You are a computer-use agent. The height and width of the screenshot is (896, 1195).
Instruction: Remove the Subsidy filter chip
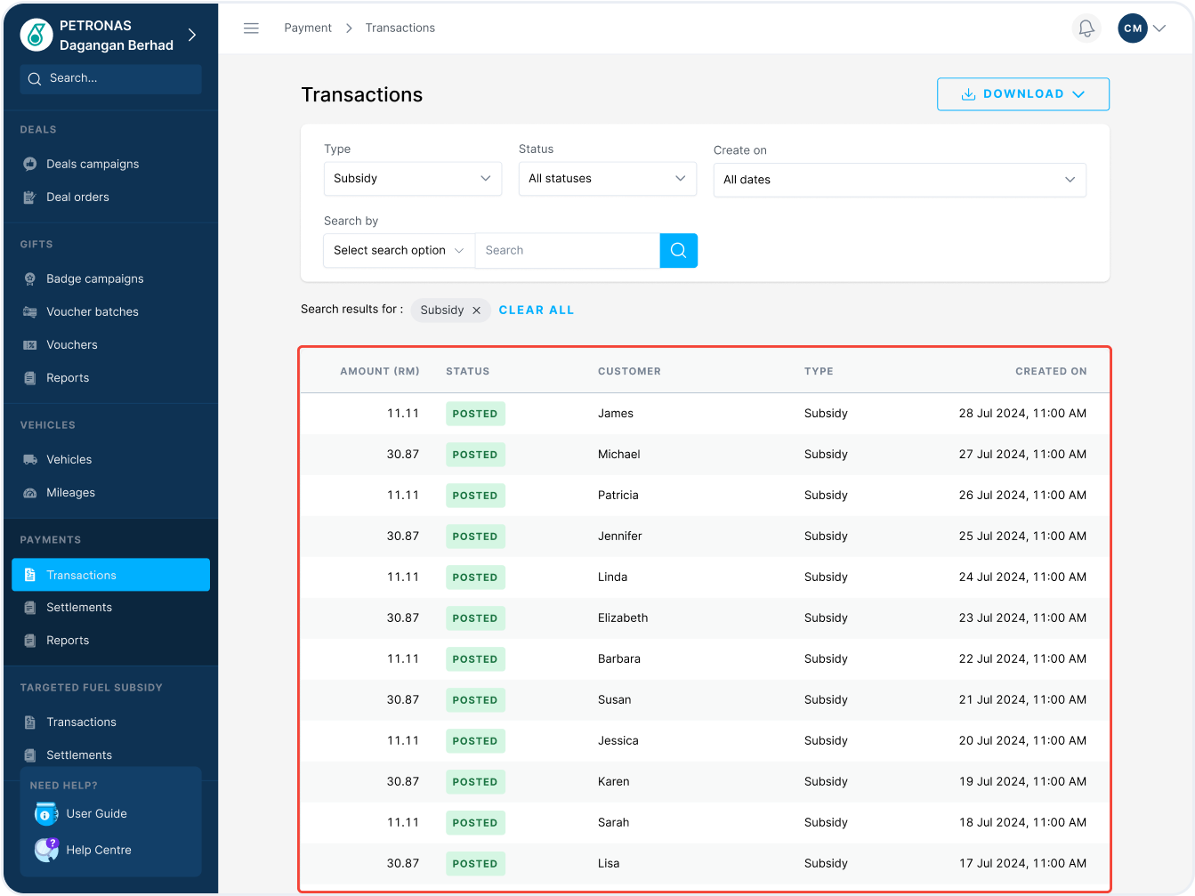[476, 311]
